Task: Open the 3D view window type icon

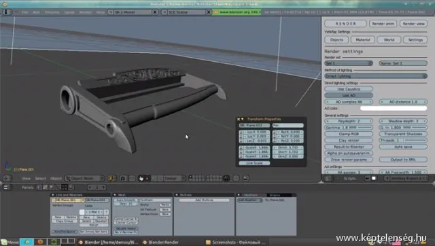Action: (x=7, y=178)
